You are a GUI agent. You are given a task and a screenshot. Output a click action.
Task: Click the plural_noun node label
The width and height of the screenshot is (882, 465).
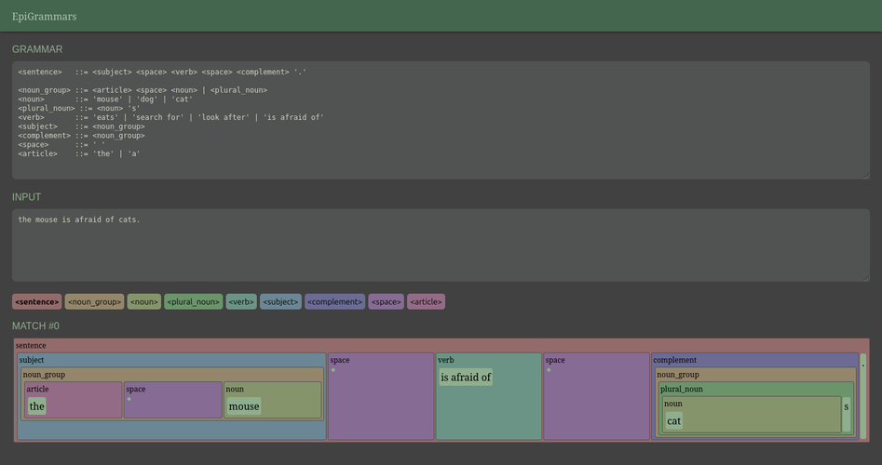681,389
